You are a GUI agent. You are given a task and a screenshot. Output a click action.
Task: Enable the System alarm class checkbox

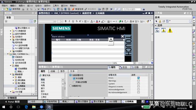point(138,83)
